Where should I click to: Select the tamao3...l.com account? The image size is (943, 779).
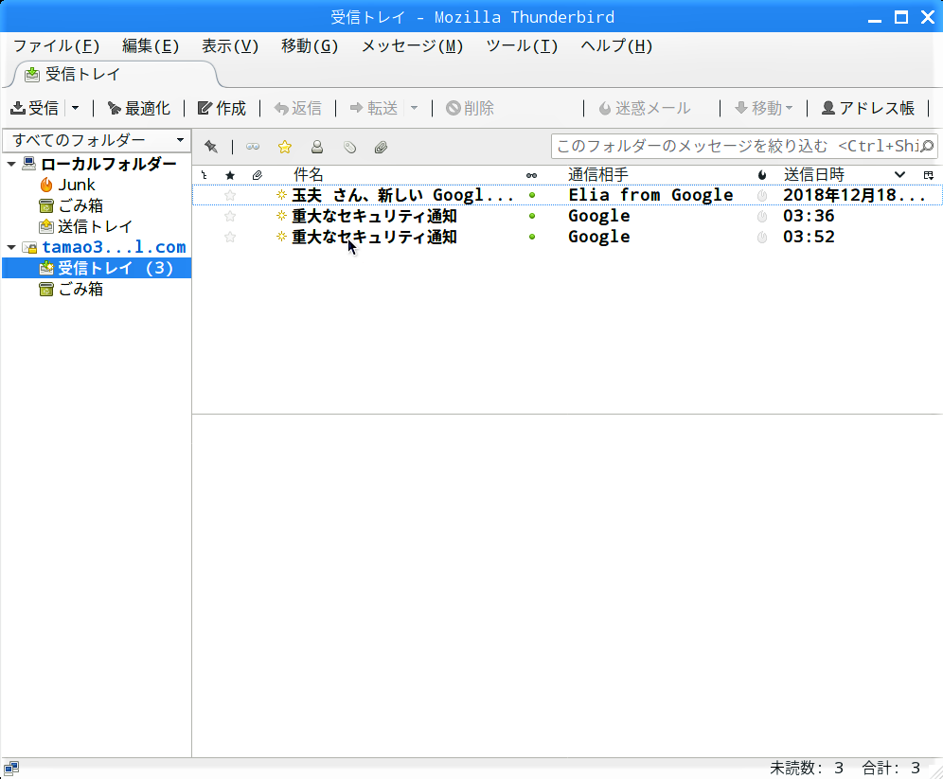(114, 247)
